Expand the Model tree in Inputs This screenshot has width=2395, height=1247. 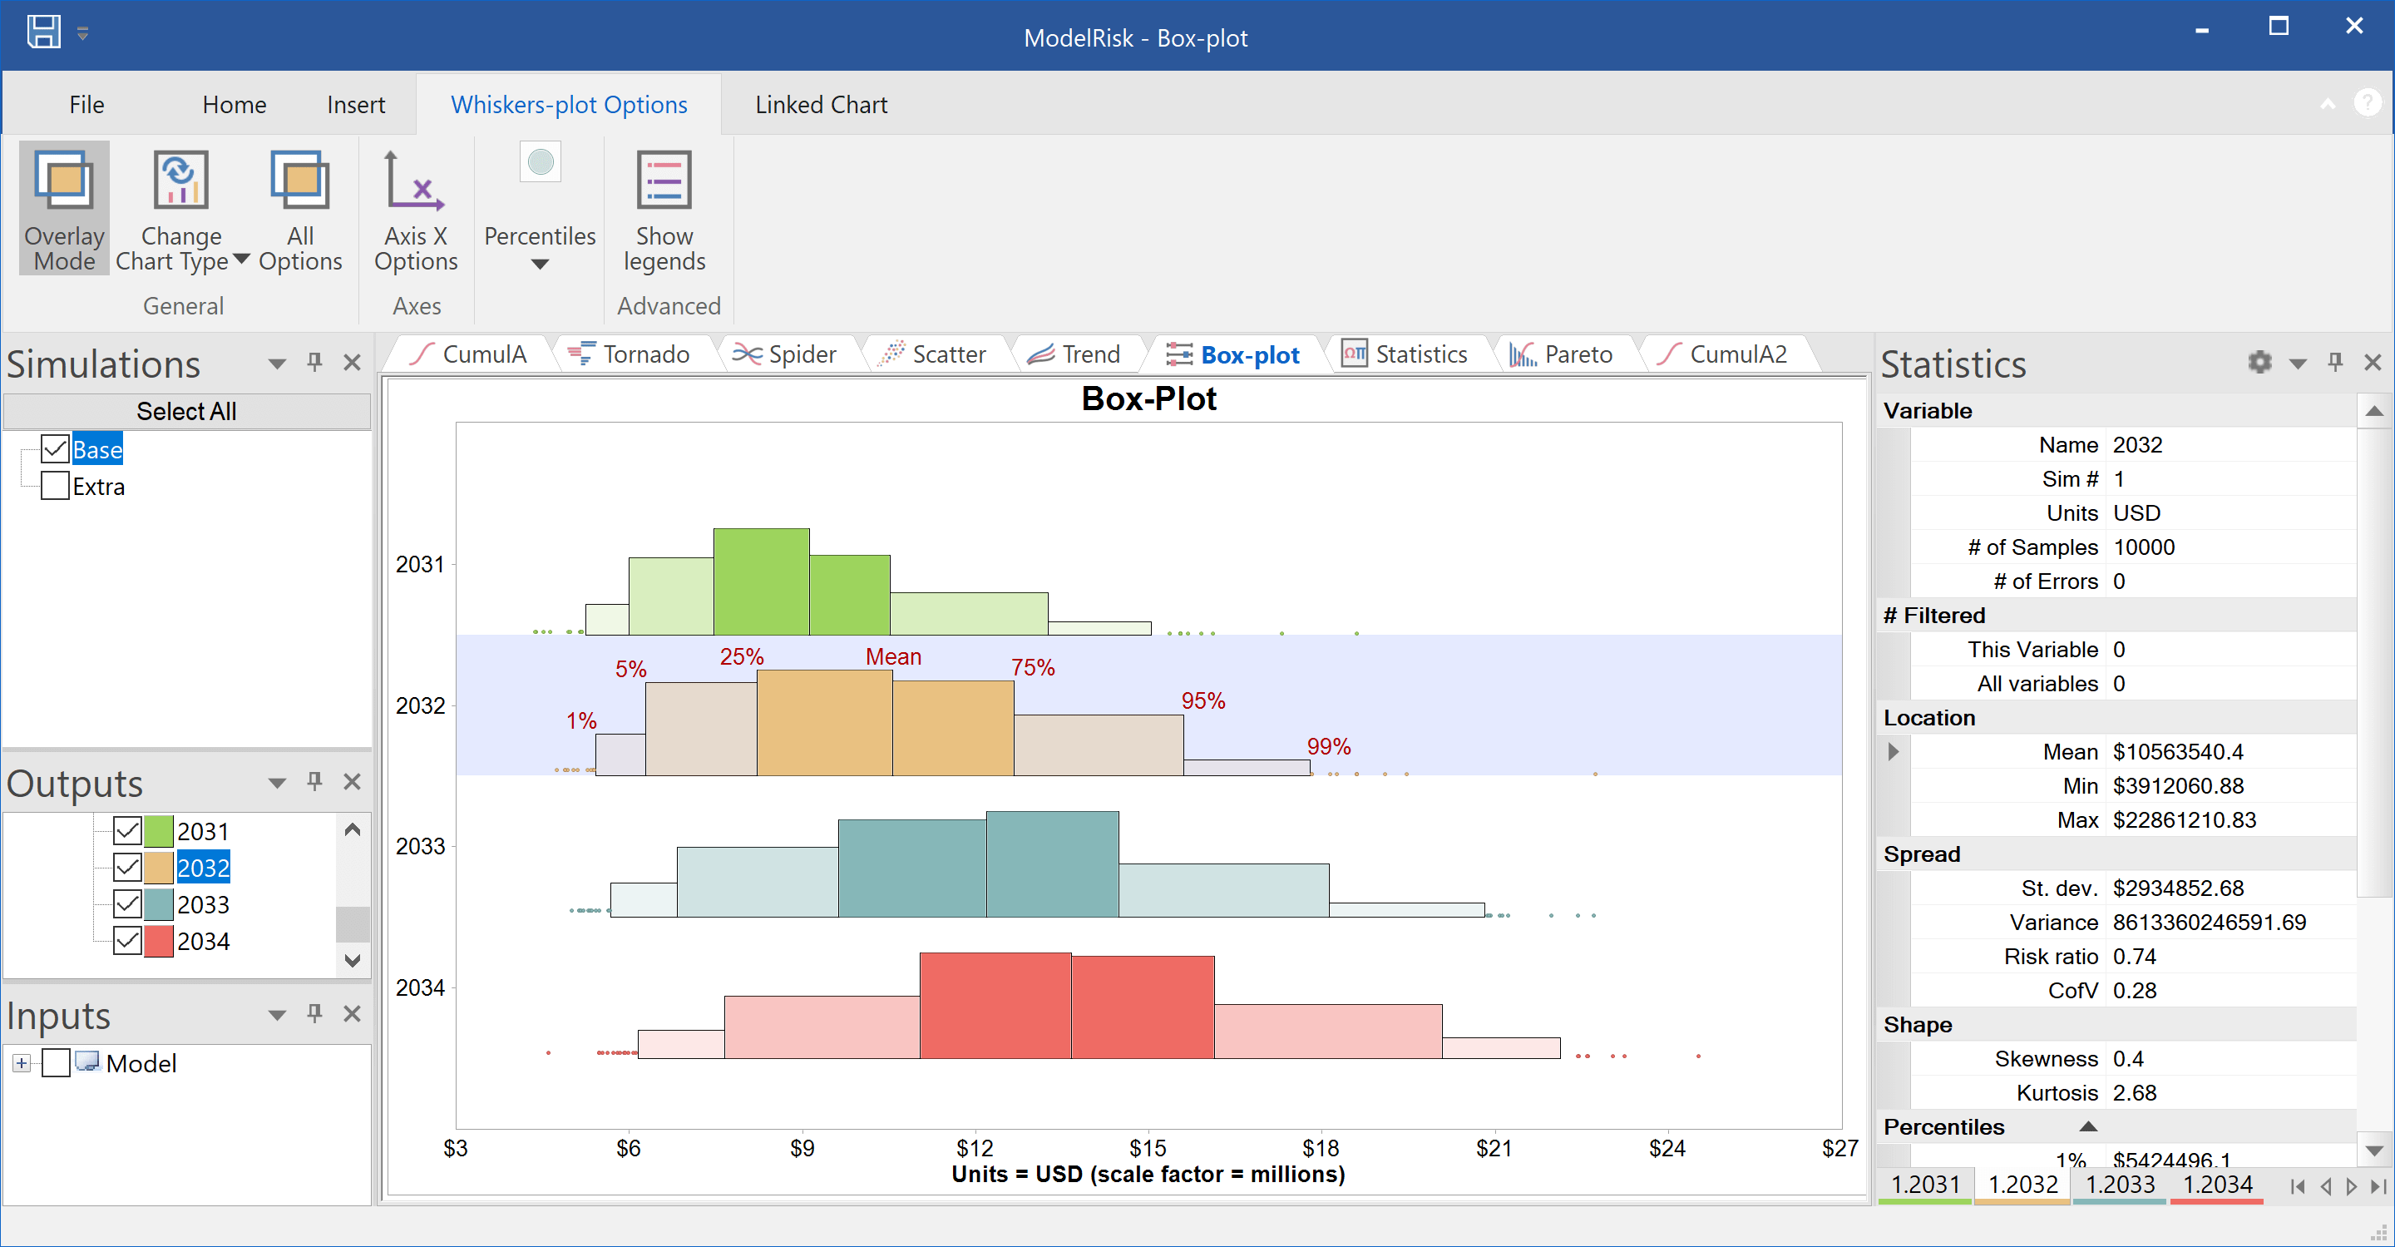point(22,1063)
